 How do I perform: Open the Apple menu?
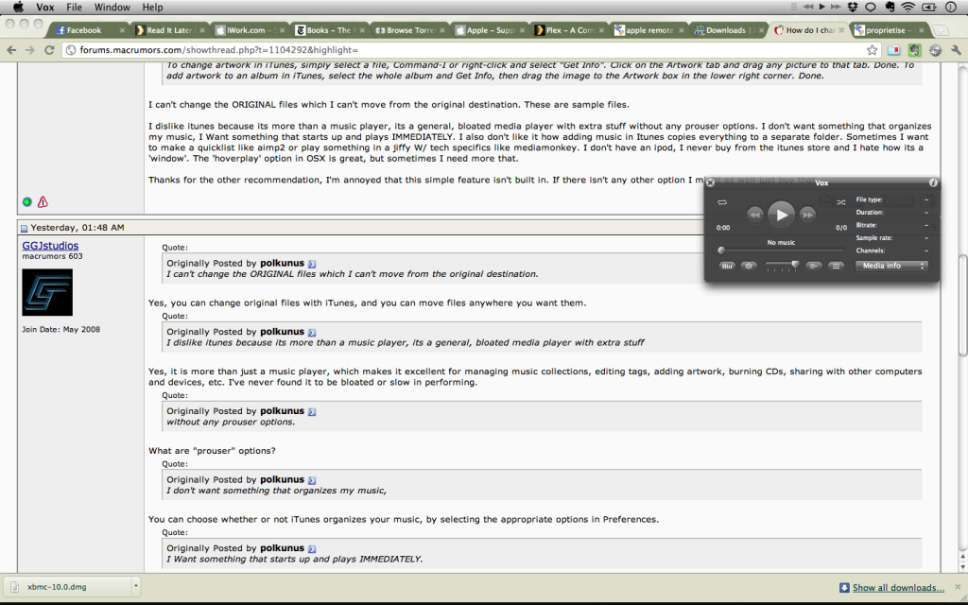pos(18,8)
